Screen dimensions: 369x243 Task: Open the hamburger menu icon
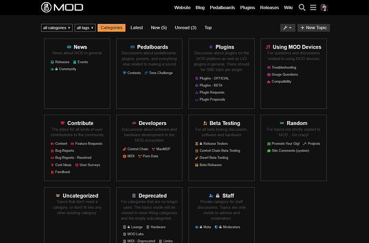[313, 7]
